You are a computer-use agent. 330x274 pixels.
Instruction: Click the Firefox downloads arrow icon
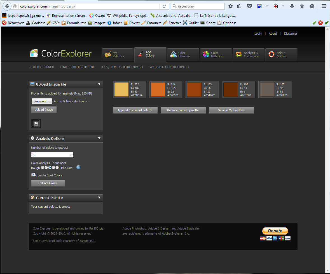click(x=292, y=6)
